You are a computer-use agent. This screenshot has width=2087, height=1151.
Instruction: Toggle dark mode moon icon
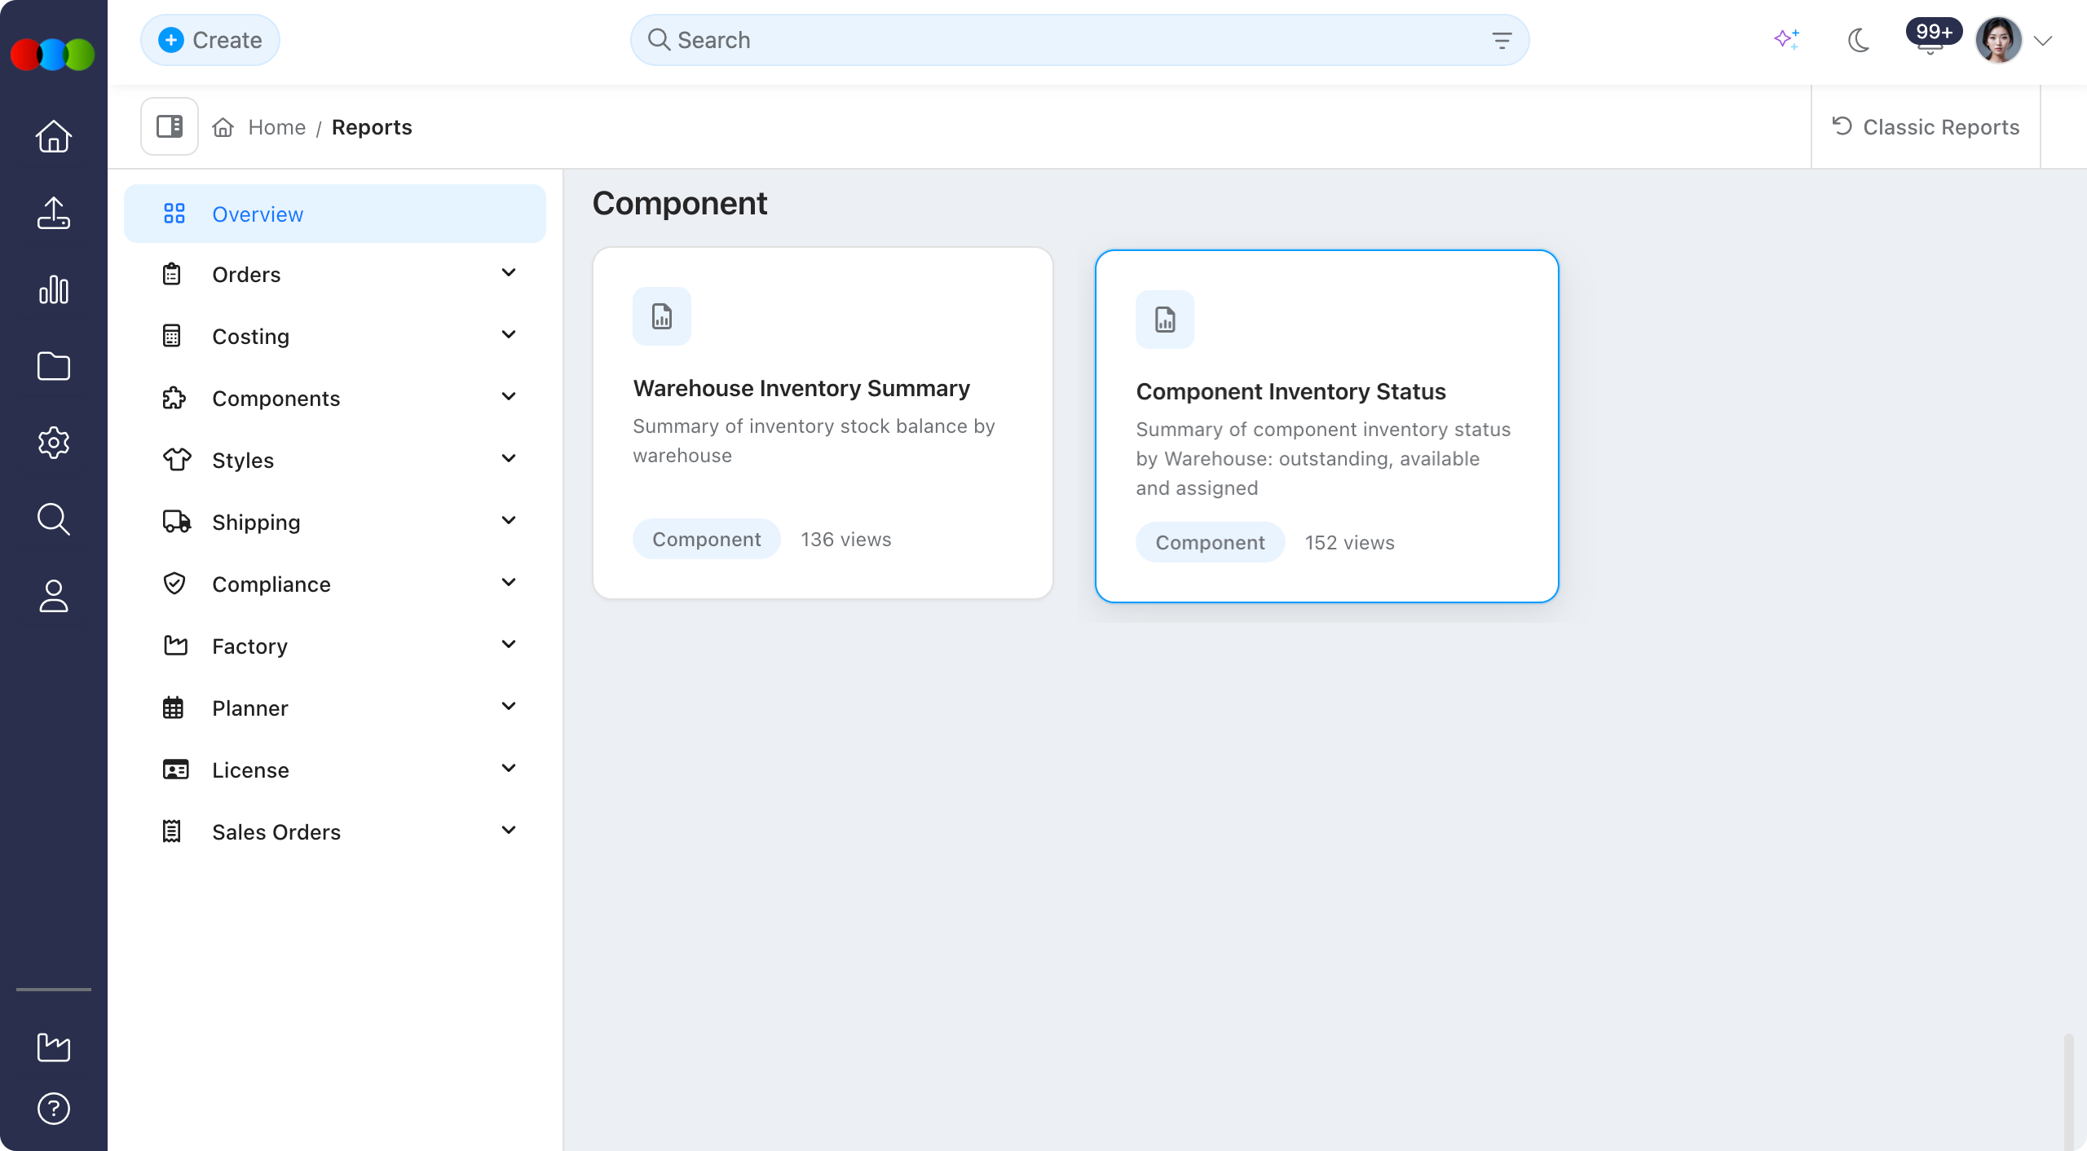tap(1859, 40)
